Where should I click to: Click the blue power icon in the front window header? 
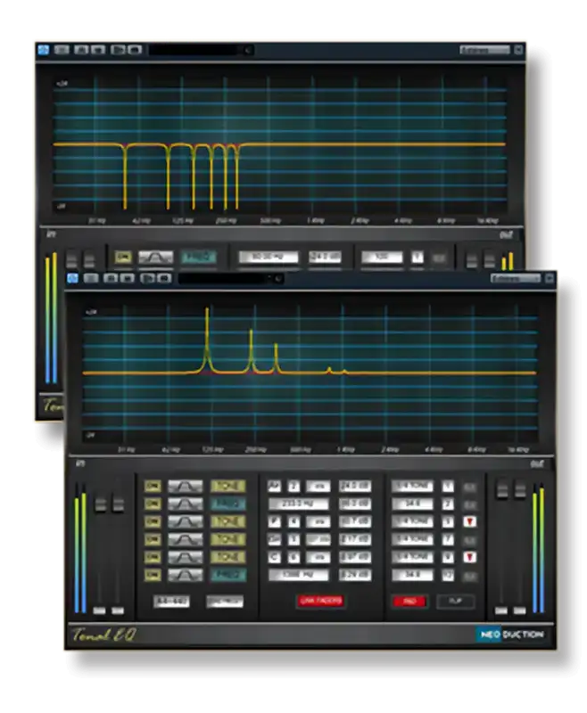tap(72, 278)
